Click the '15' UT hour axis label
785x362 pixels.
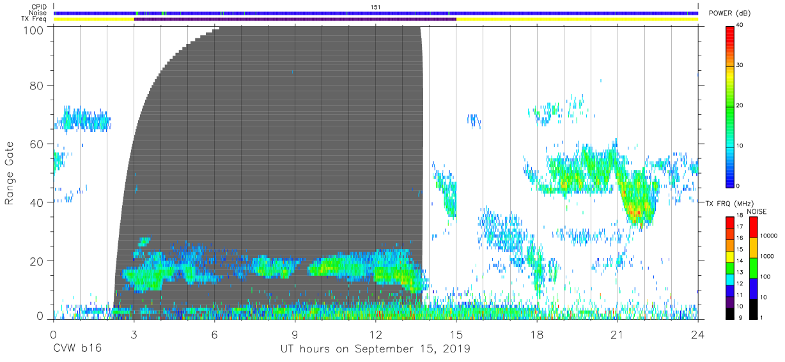(x=456, y=334)
